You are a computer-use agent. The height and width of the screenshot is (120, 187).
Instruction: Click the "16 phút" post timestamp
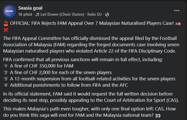[x=24, y=14]
